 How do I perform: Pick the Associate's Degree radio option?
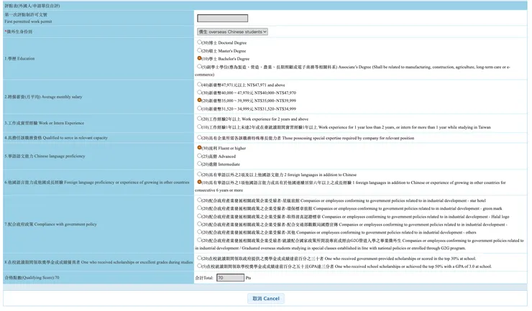click(x=199, y=67)
